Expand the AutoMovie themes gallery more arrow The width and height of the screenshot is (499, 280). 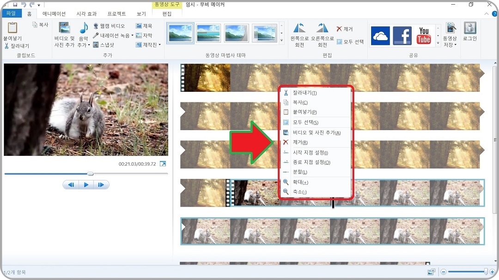pos(281,41)
